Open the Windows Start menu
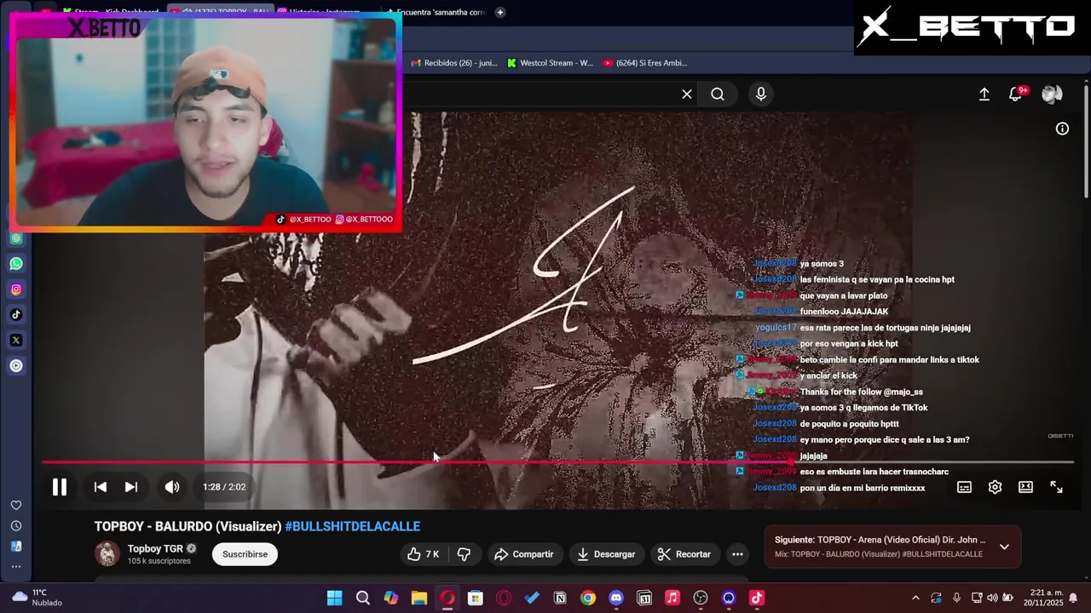 point(334,598)
